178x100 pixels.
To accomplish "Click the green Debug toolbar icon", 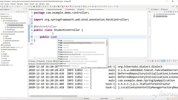I will [x=51, y=7].
